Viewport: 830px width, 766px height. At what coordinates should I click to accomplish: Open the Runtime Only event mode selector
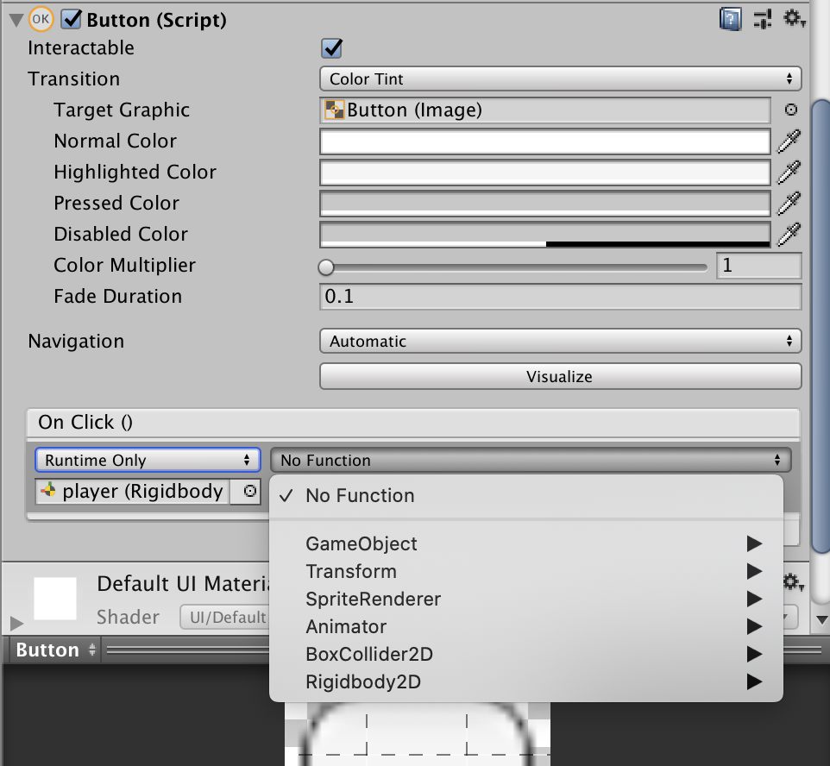tap(147, 460)
